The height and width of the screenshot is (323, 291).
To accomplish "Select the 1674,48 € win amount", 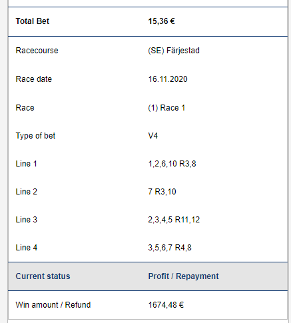I will coord(166,305).
